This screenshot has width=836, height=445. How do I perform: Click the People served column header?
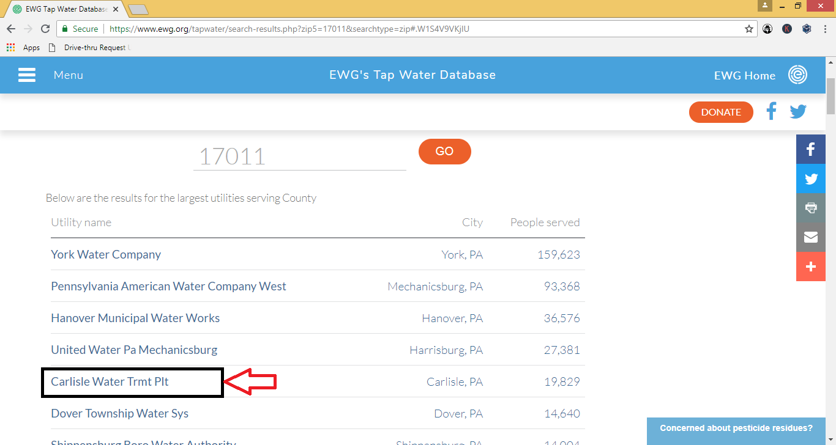point(545,223)
